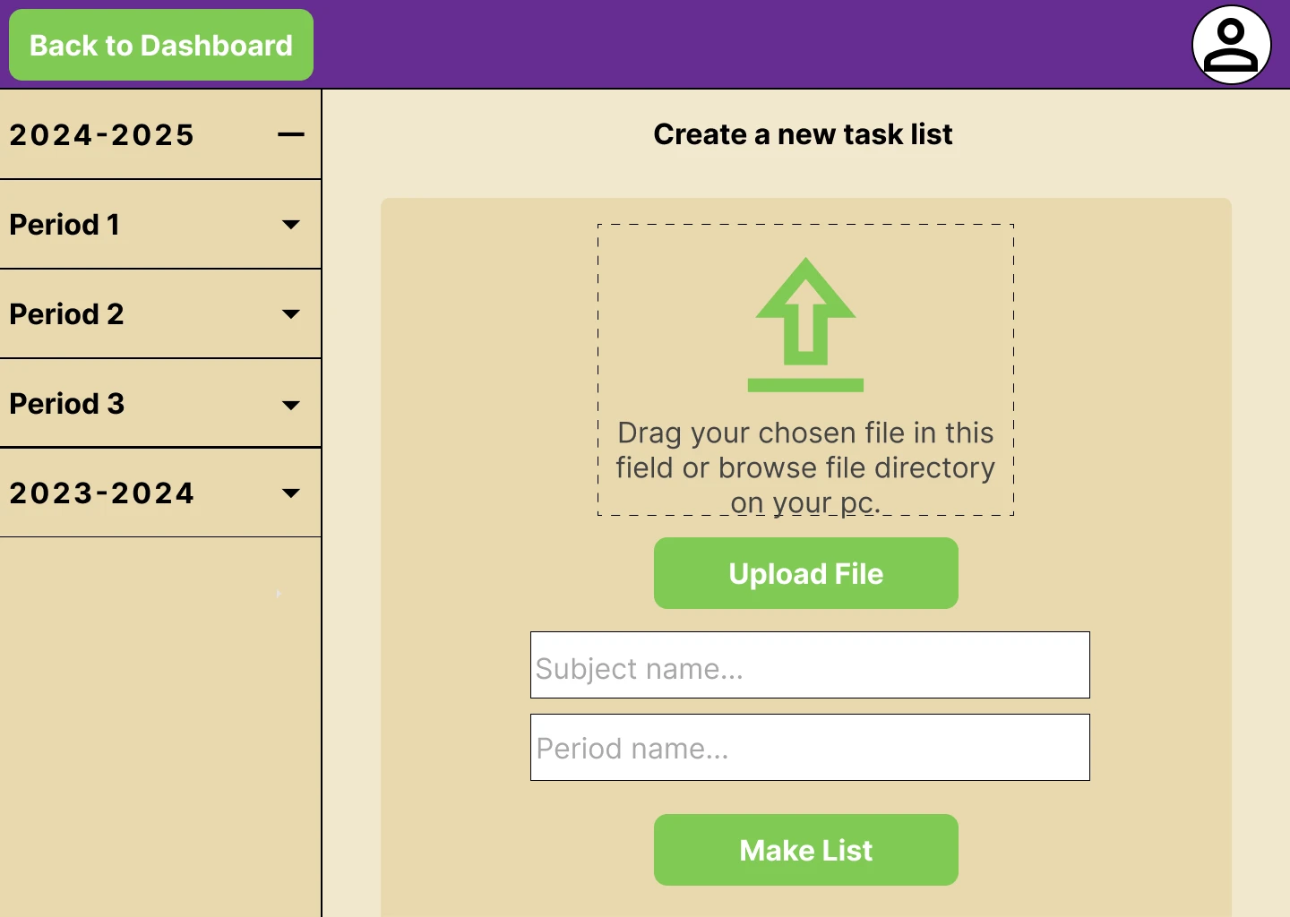1290x917 pixels.
Task: Click Back to Dashboard
Action: 160,45
